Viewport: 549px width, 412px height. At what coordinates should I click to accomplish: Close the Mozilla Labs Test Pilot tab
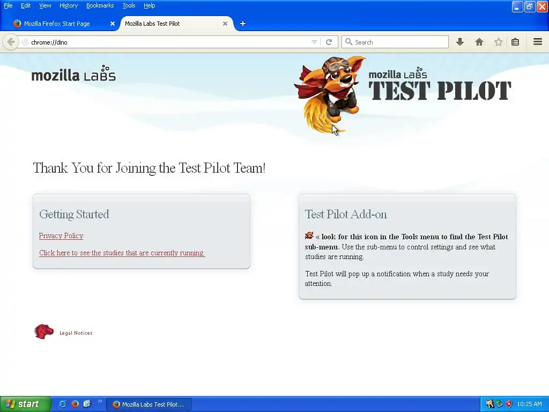tap(225, 24)
